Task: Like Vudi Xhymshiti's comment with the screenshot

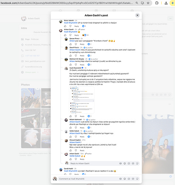Action: (x=71, y=116)
